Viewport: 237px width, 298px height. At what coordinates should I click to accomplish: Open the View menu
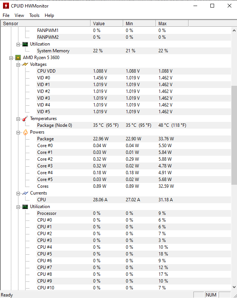[19, 15]
